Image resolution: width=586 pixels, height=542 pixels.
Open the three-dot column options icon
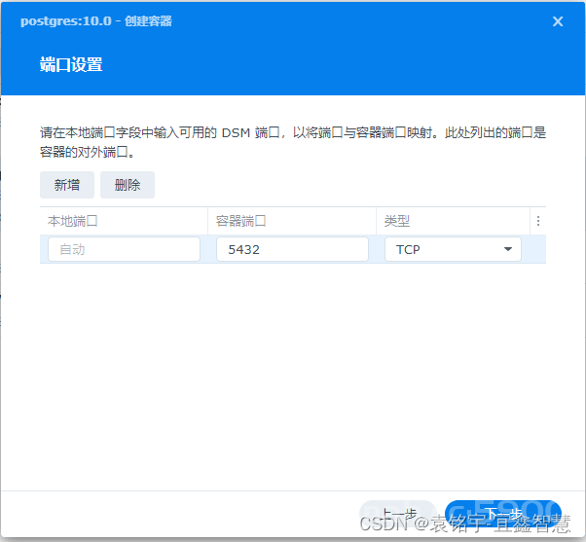(538, 221)
